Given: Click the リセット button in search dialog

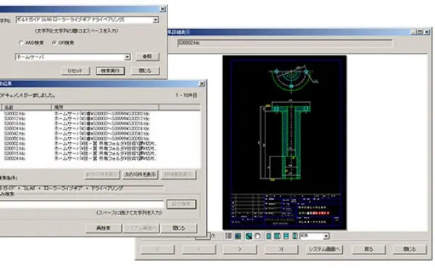Looking at the screenshot, I should click(x=75, y=71).
